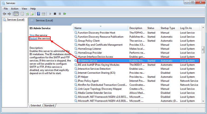207x114 pixels.
Task: Click the IIS Admin Service heading in details pane
Action: point(40,28)
